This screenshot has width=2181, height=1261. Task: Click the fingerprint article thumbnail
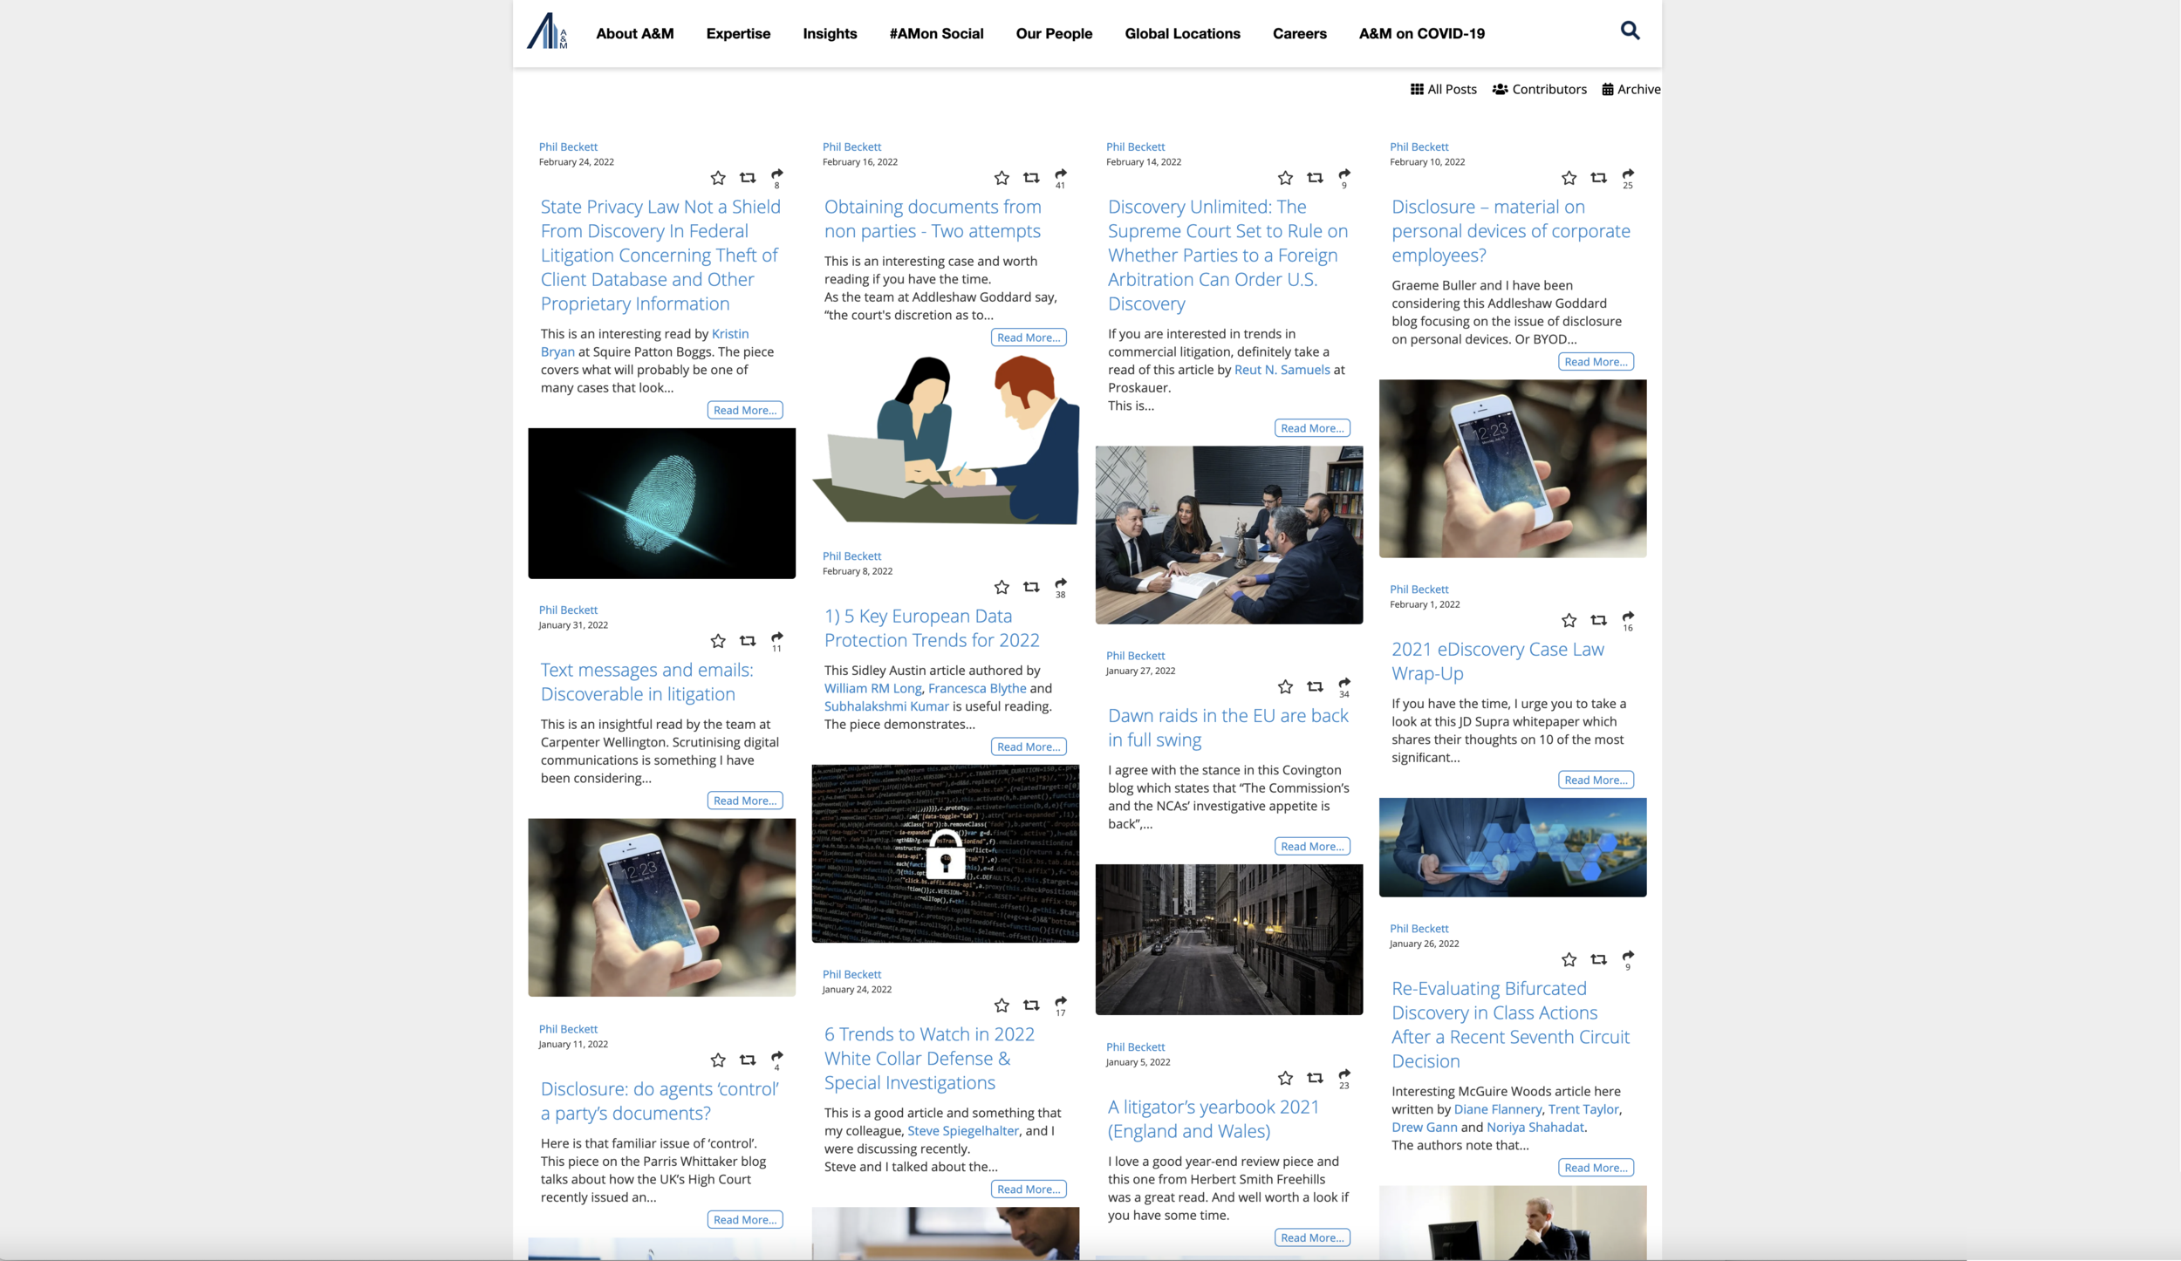coord(661,503)
